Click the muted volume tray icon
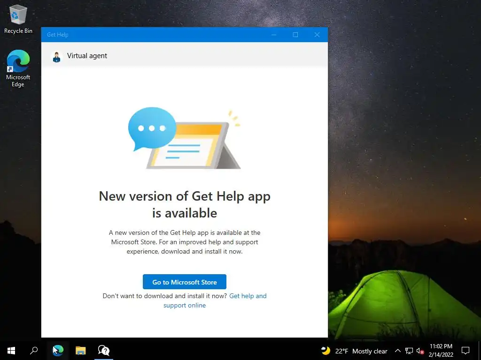Image resolution: width=481 pixels, height=360 pixels. [420, 351]
